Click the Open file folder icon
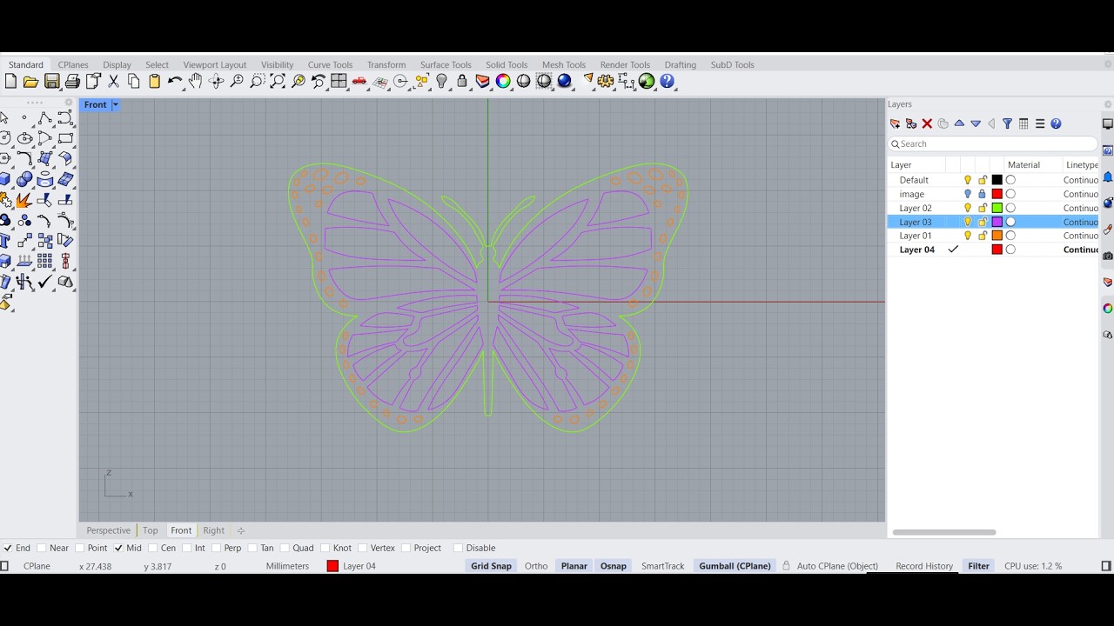1114x626 pixels. (30, 82)
